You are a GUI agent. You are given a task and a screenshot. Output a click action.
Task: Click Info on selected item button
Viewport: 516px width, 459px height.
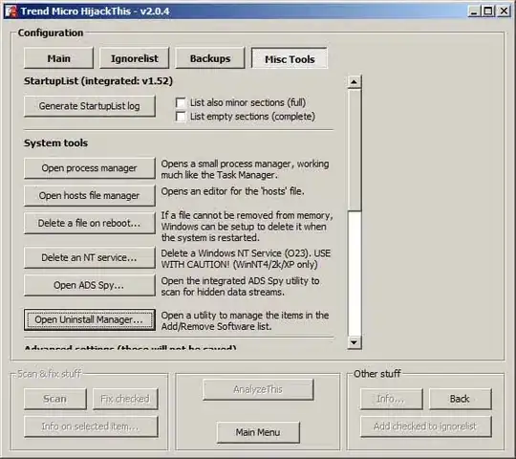pyautogui.click(x=91, y=426)
